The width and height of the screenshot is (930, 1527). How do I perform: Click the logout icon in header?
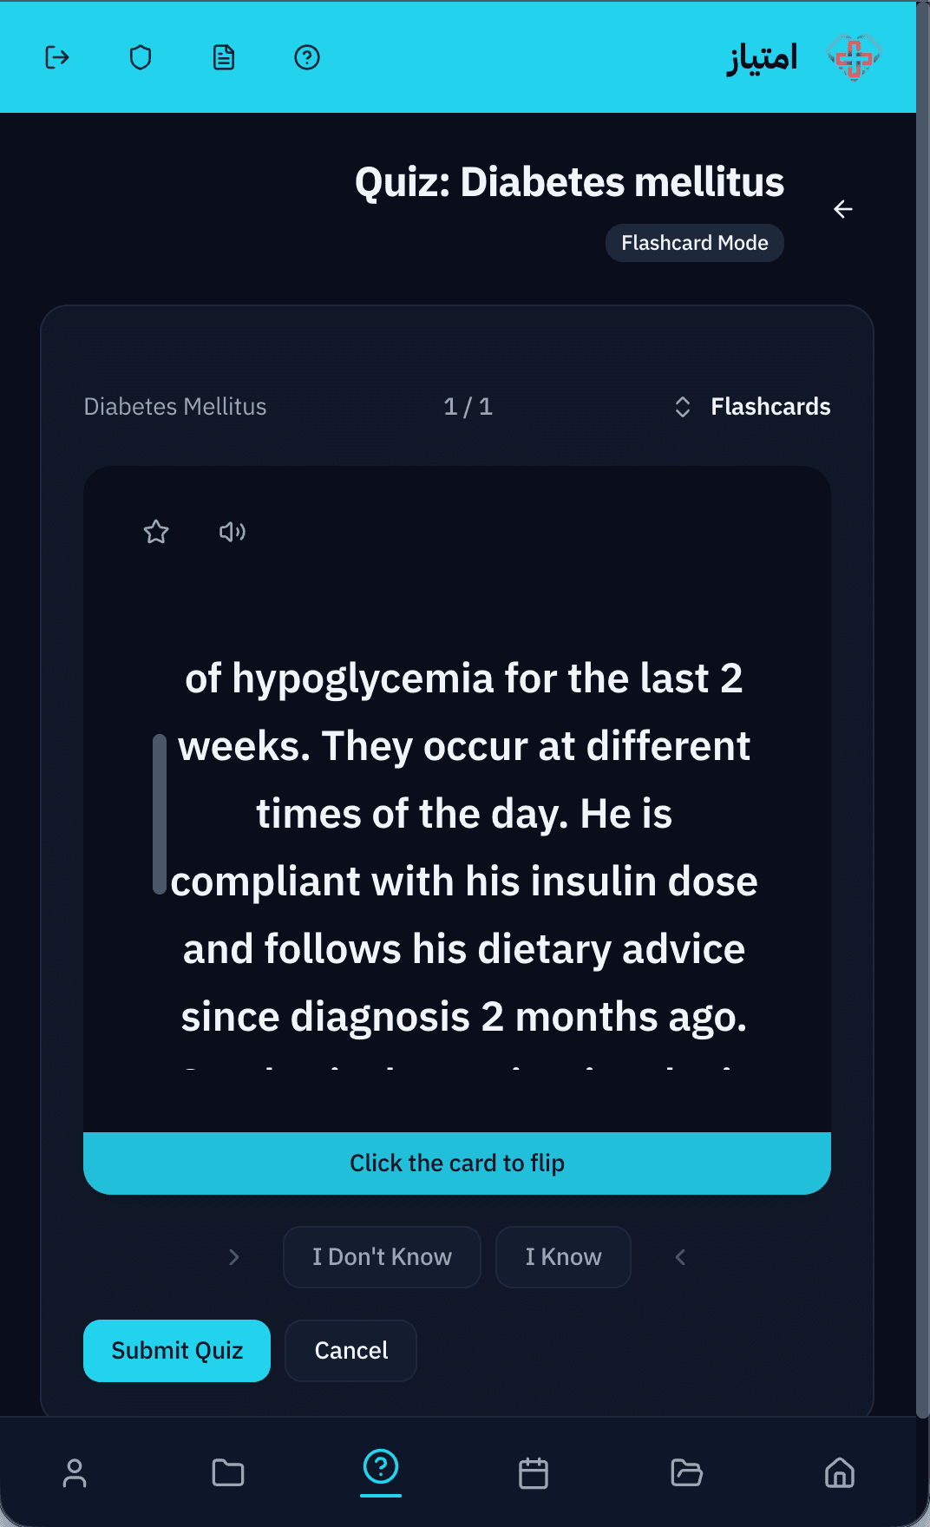[57, 57]
